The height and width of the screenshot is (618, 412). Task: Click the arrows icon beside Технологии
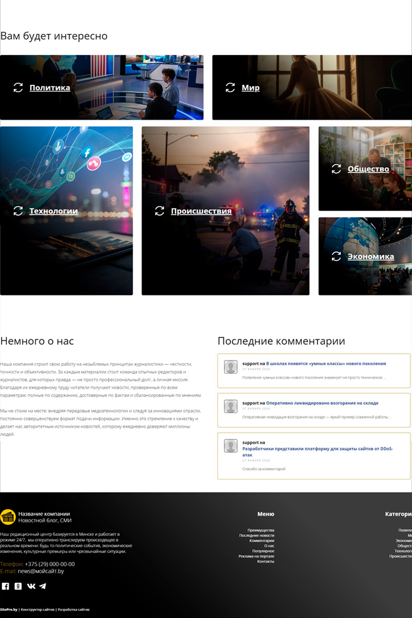[x=18, y=211]
